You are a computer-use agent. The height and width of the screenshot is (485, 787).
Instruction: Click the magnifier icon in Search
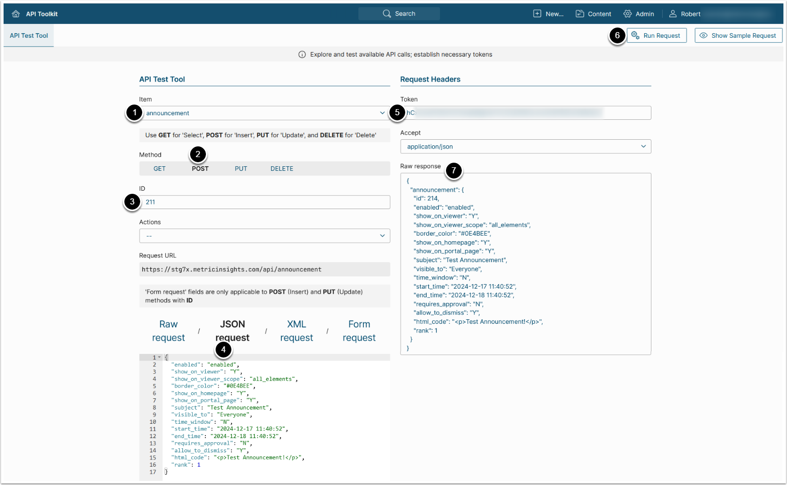pos(387,14)
